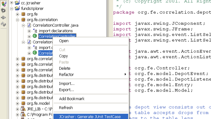Click the grayed Paste menu entry
The height and width of the screenshot is (119, 211).
coord(91,62)
